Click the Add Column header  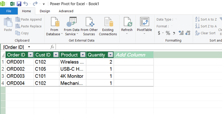pos(134,55)
